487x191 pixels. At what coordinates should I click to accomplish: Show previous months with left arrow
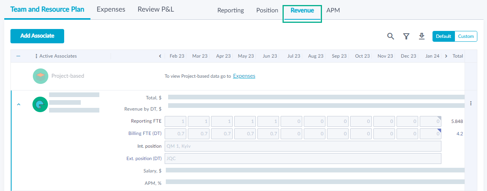[160, 56]
